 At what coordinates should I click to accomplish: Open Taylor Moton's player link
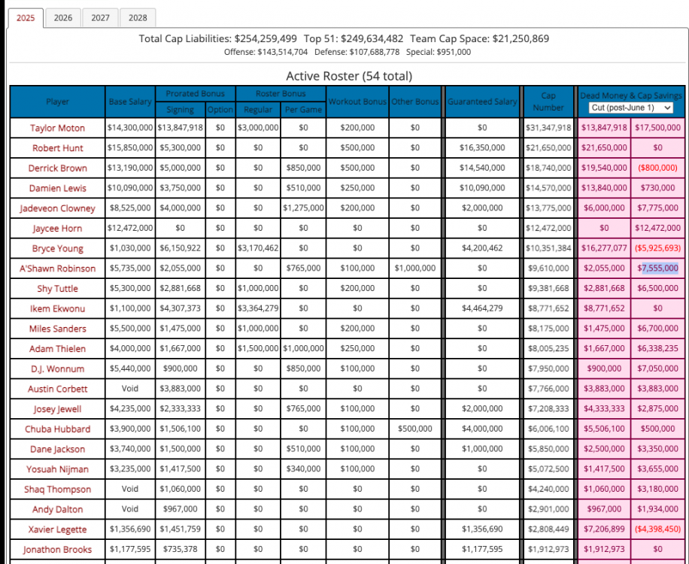click(57, 128)
